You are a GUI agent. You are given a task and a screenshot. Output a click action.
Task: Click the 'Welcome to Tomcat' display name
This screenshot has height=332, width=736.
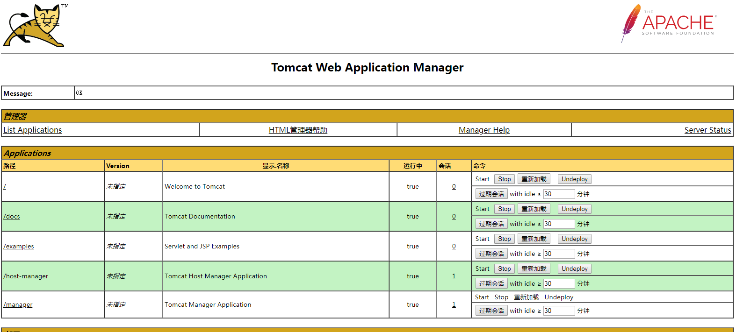(195, 186)
